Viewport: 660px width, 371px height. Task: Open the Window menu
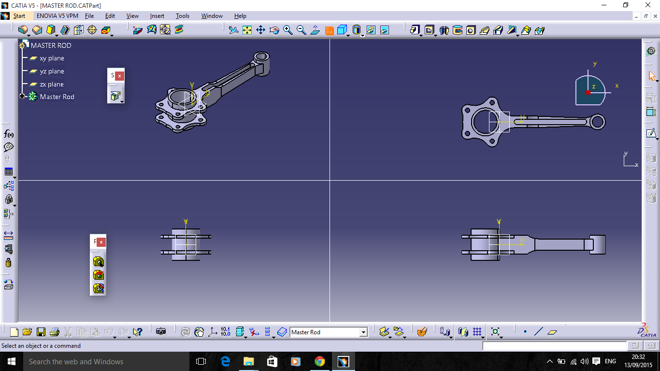pos(212,16)
